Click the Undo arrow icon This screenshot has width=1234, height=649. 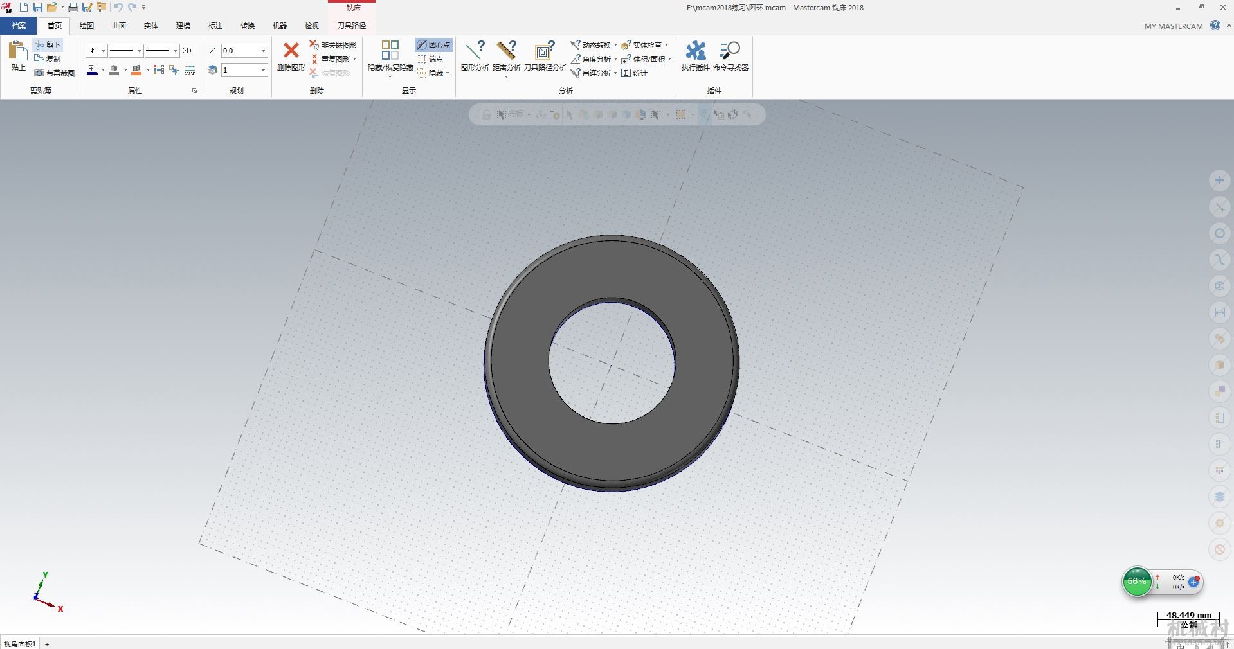click(118, 7)
